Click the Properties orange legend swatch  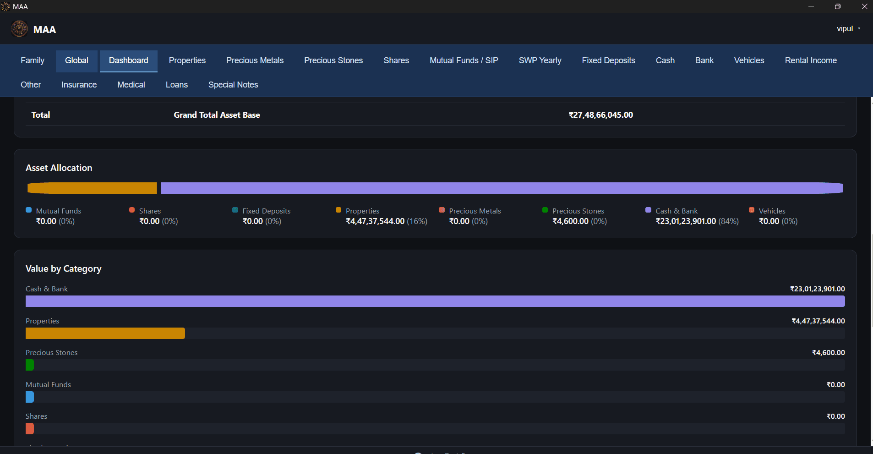(338, 210)
